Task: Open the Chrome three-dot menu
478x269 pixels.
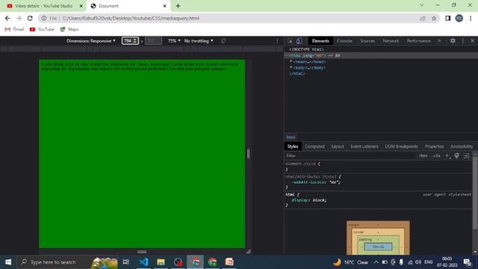Action: point(471,18)
